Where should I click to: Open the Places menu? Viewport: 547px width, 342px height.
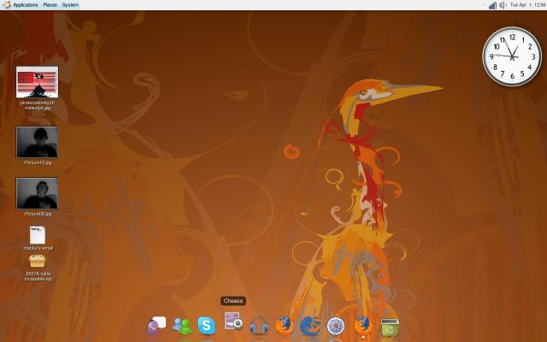point(50,5)
